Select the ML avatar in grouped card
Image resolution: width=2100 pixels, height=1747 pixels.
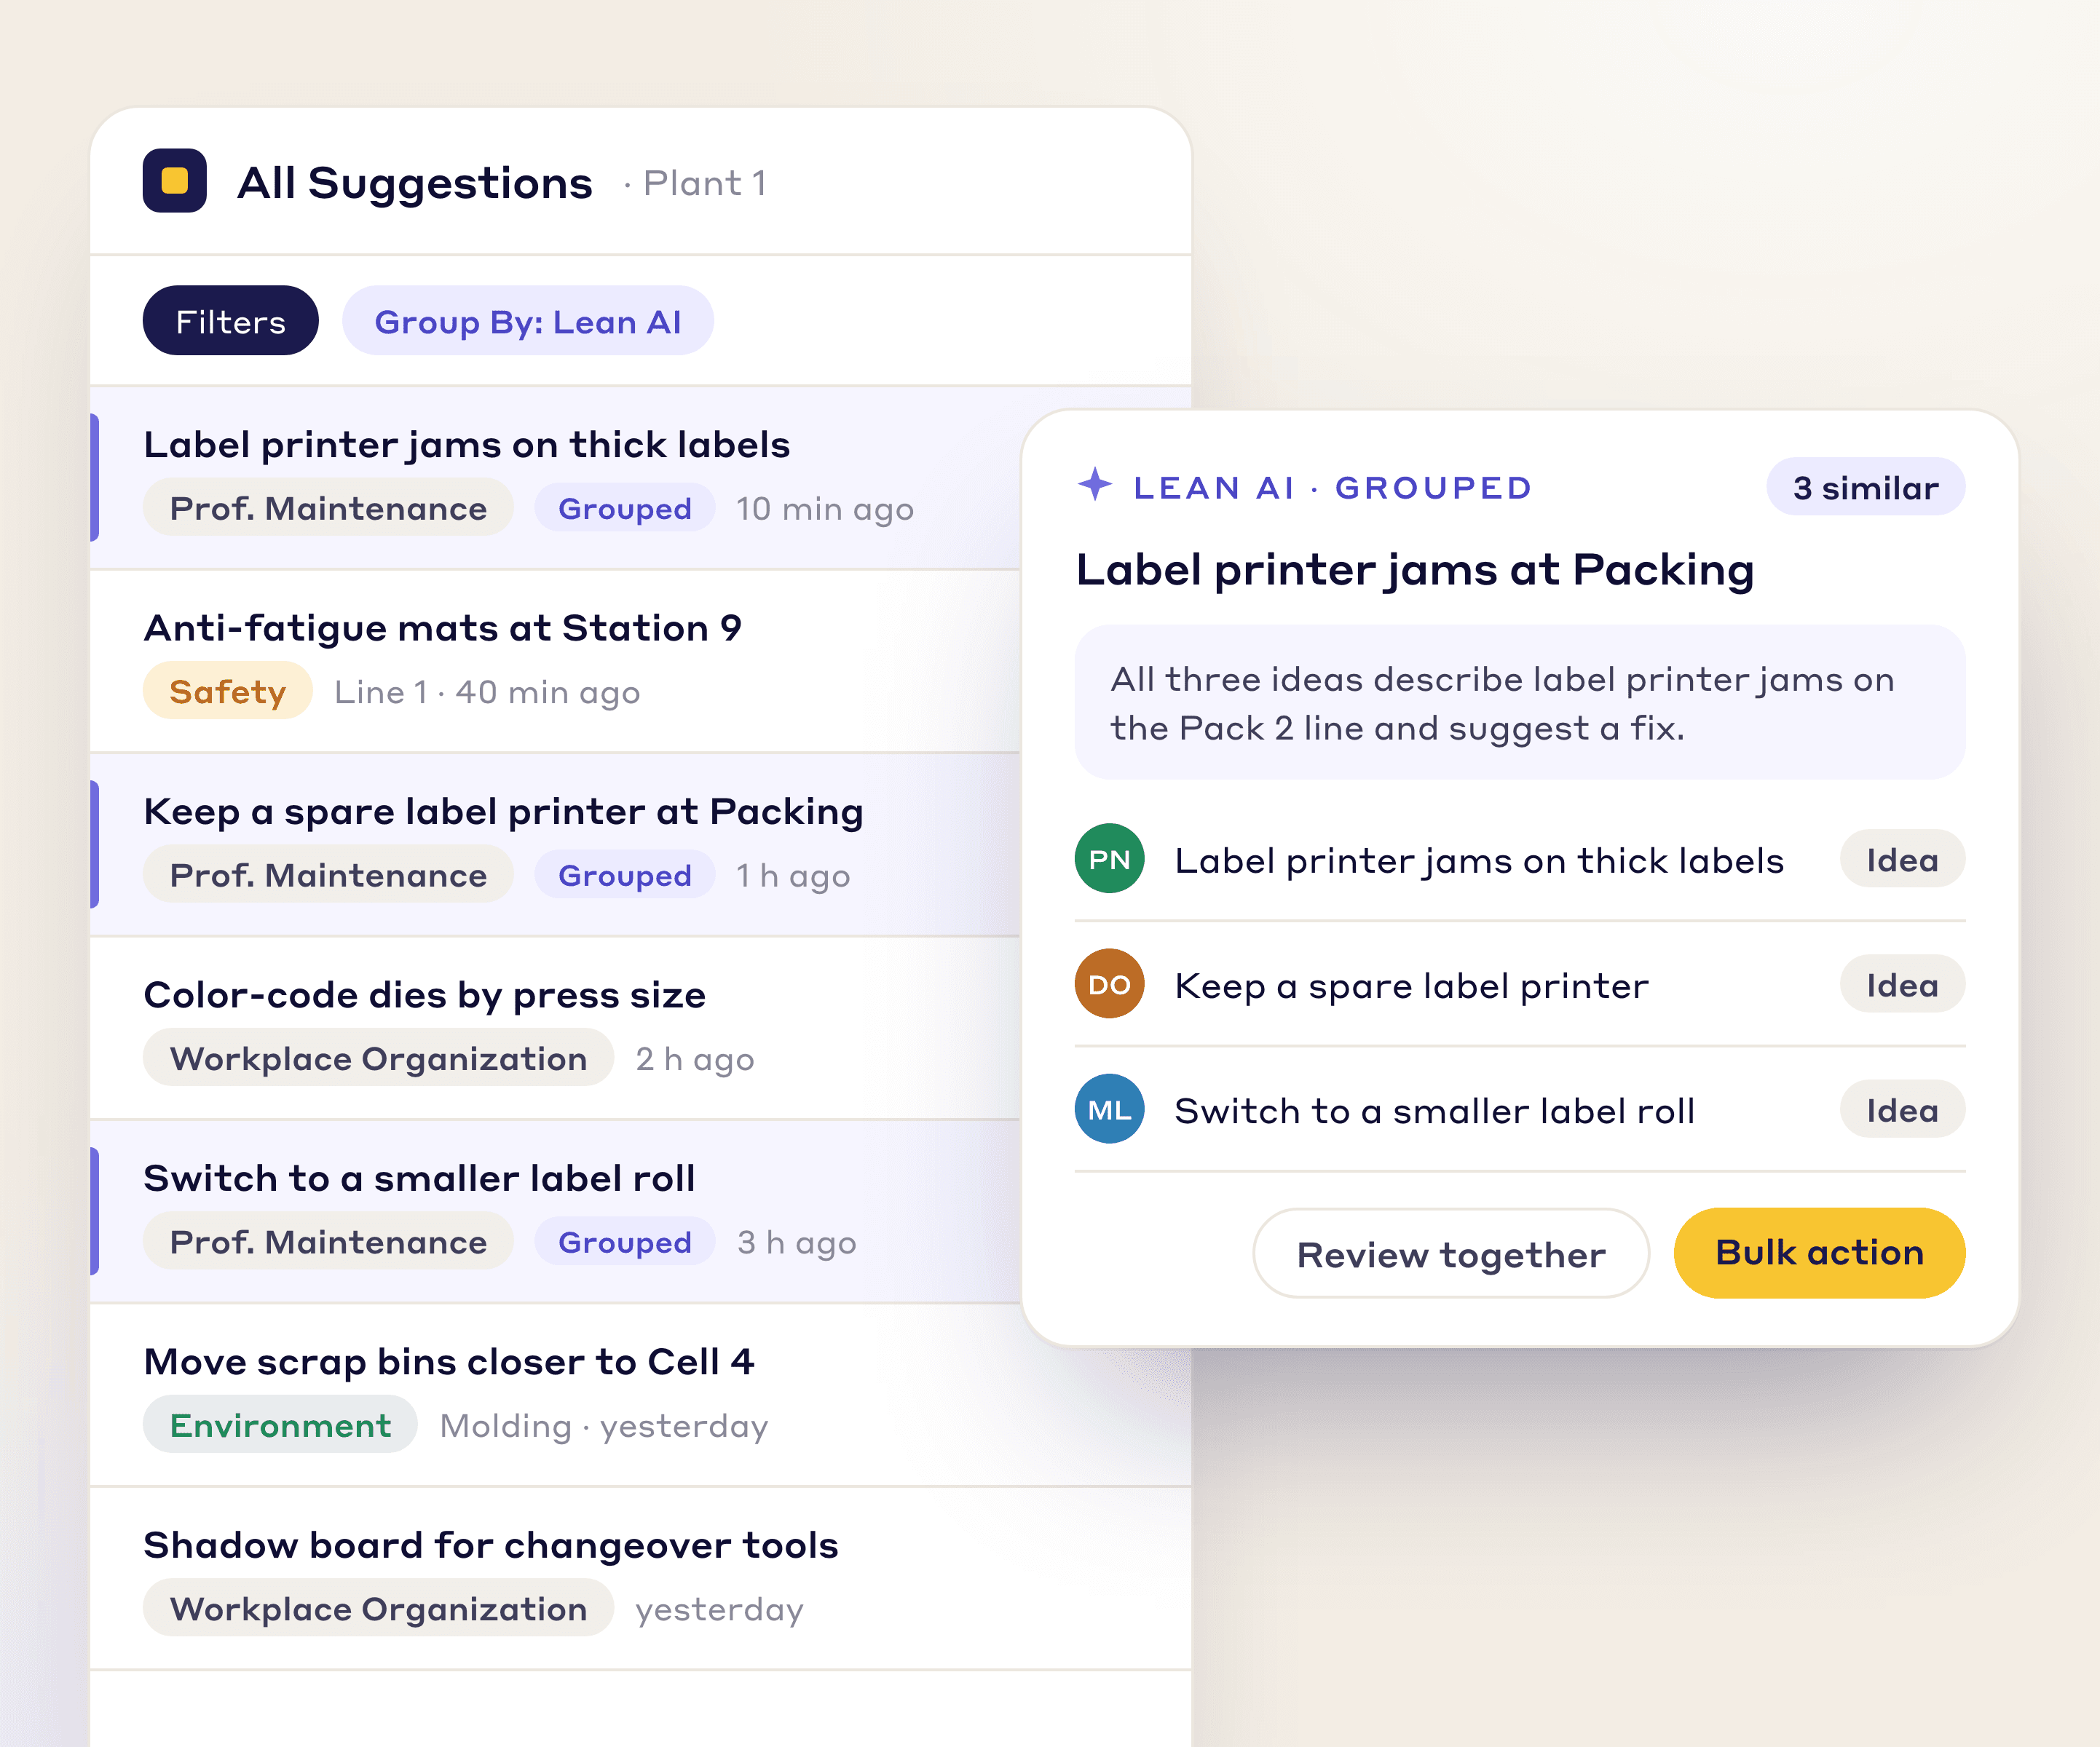[x=1110, y=1109]
